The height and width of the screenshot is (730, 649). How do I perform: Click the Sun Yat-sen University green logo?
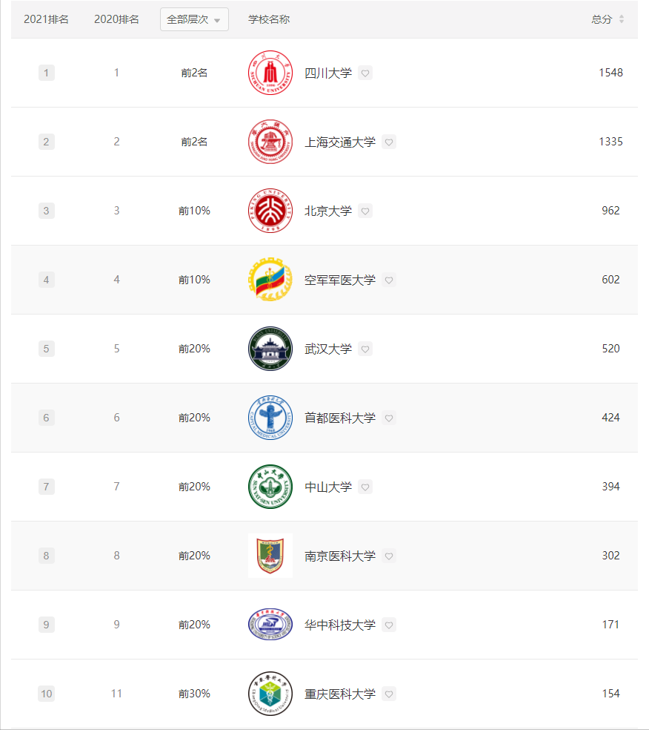coord(270,487)
